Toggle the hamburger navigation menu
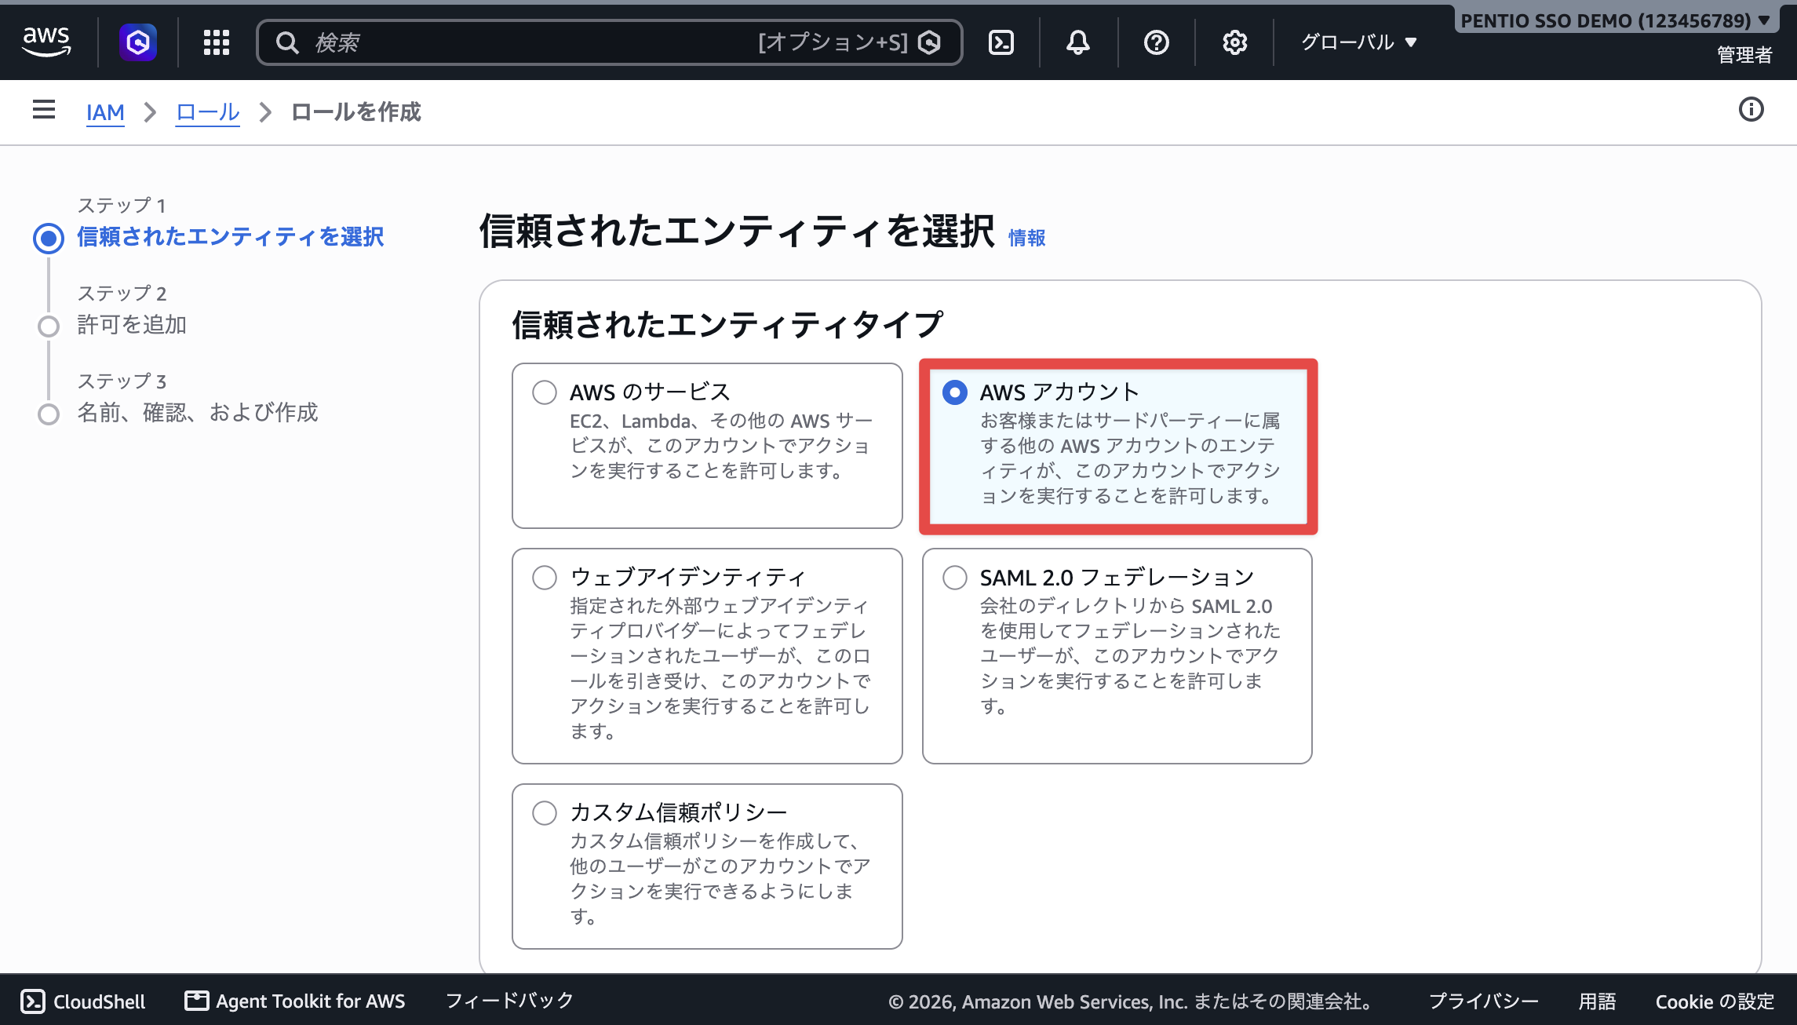This screenshot has height=1025, width=1797. point(44,110)
